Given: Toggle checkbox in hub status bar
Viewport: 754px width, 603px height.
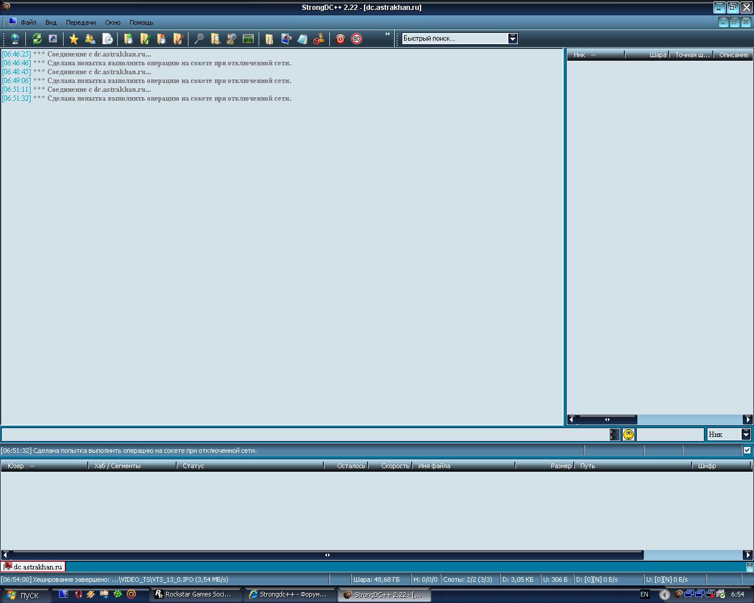Looking at the screenshot, I should pyautogui.click(x=747, y=450).
